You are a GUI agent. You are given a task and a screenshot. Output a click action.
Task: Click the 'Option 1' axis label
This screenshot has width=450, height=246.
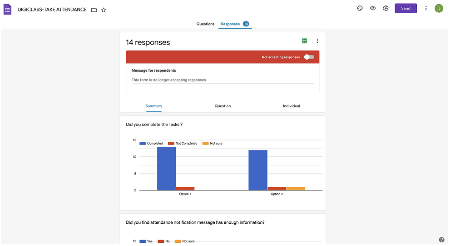tap(185, 194)
